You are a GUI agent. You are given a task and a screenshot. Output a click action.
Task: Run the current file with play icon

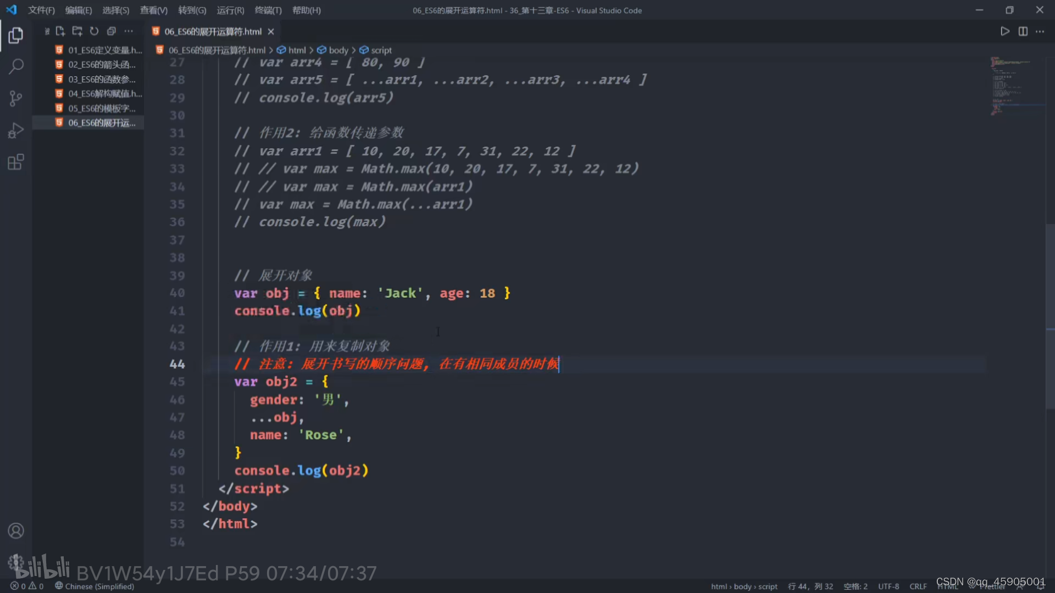click(x=1004, y=31)
